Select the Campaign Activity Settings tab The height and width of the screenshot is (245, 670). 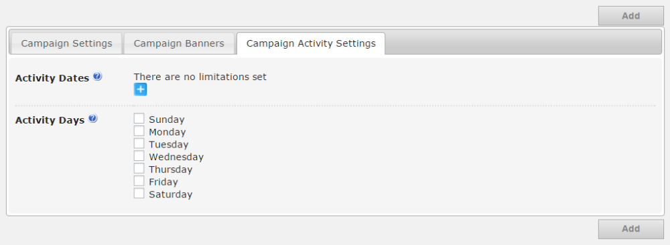(311, 43)
